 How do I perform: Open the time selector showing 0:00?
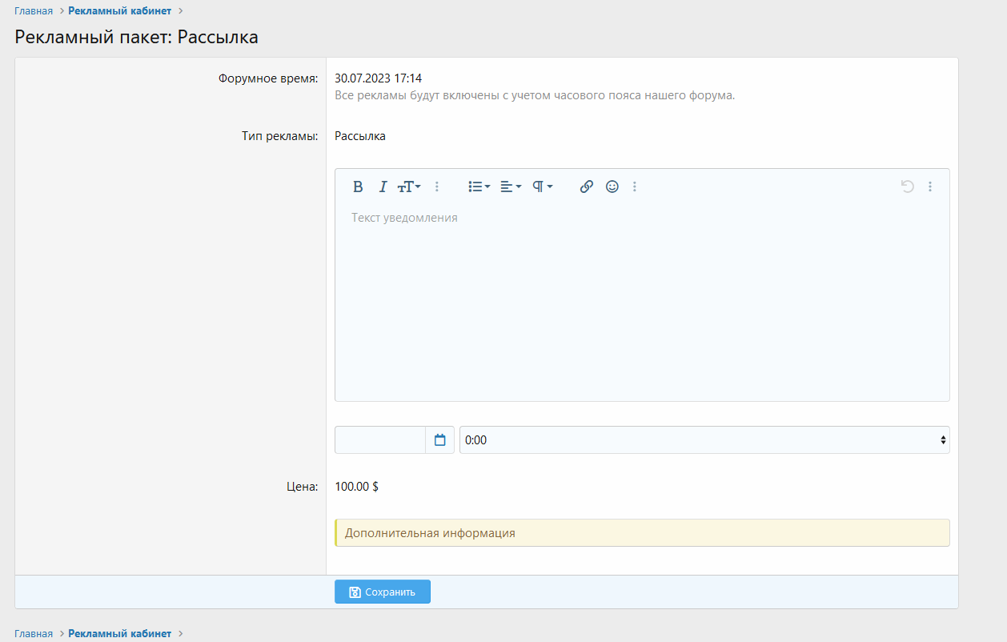coord(704,440)
